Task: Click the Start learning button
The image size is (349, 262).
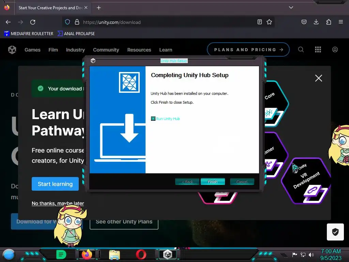Action: pos(55,184)
